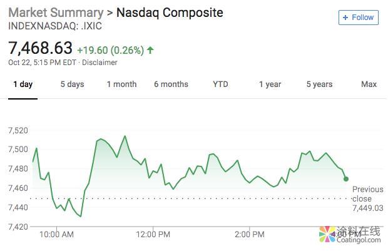Switch to the 5 days range
Viewport: 388px width, 251px height.
tap(72, 85)
